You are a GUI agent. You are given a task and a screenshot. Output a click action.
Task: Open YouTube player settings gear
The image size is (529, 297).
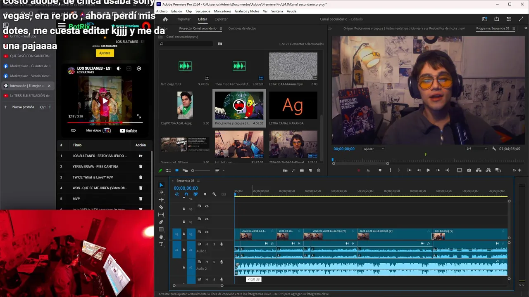click(x=139, y=68)
